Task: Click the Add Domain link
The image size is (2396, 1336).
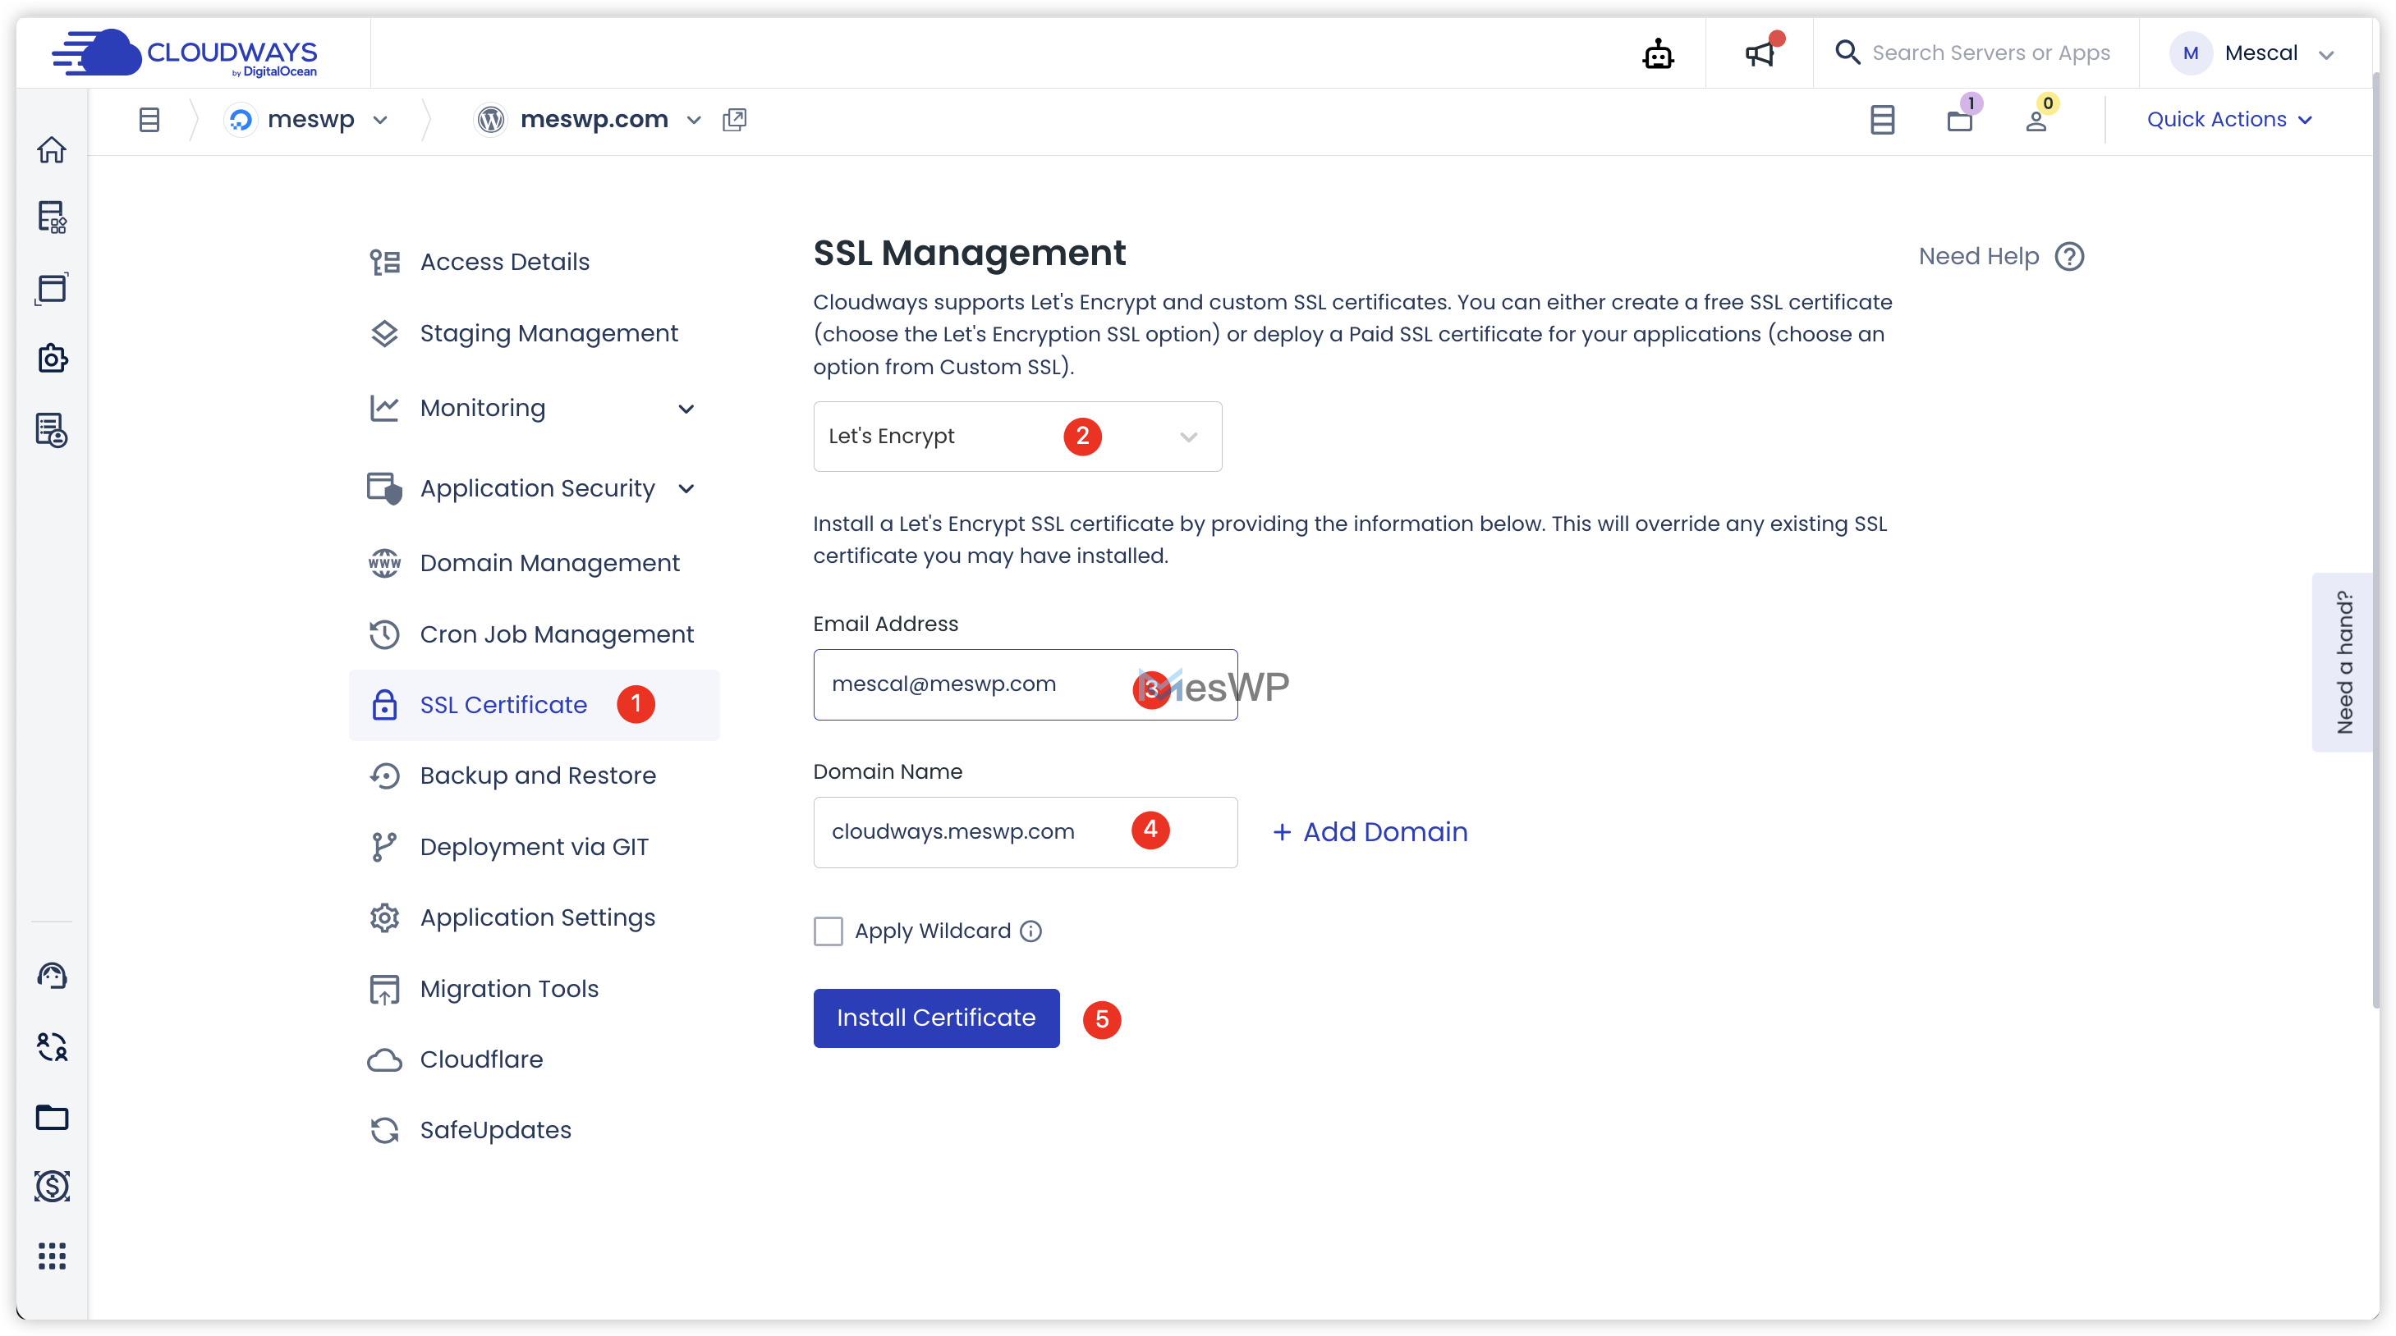Action: pos(1370,833)
